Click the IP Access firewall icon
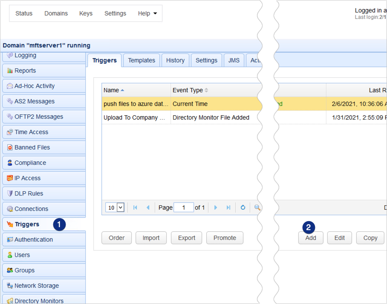The width and height of the screenshot is (387, 304). [x=10, y=178]
